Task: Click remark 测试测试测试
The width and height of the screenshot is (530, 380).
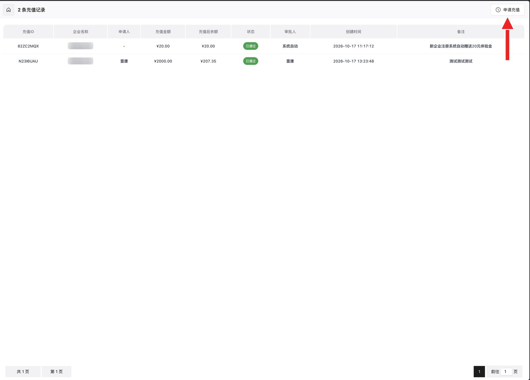Action: 461,61
